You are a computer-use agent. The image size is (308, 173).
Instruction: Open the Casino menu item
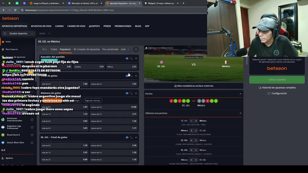point(59,26)
